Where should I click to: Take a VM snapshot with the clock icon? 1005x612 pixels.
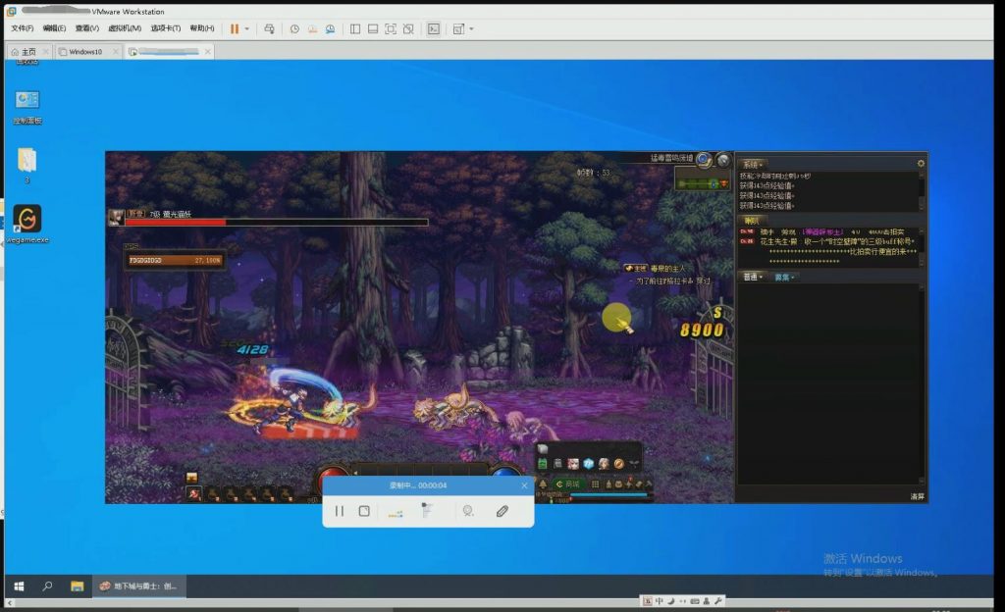(294, 28)
